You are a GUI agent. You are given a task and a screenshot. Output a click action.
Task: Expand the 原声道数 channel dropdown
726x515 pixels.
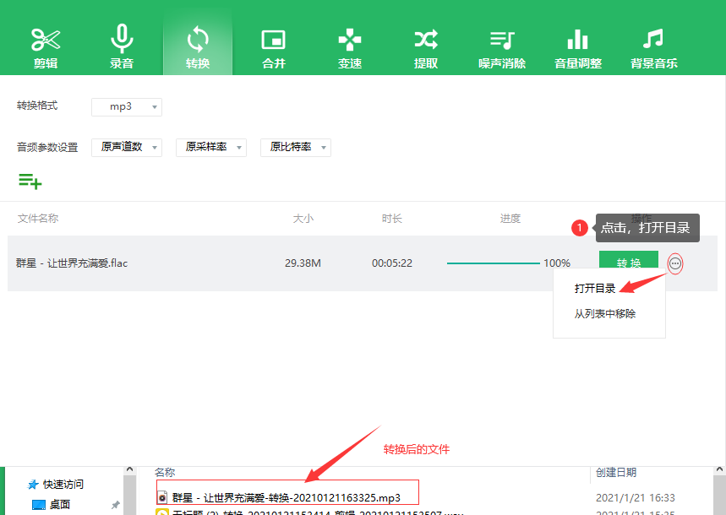127,147
